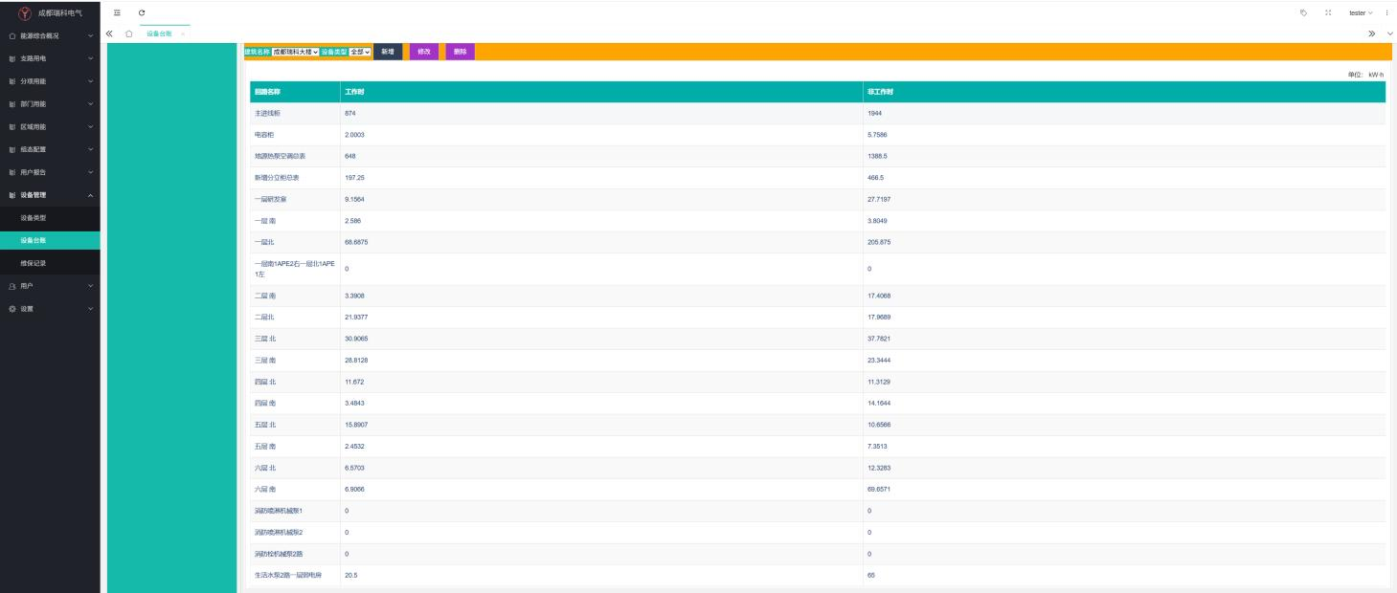Image resolution: width=1397 pixels, height=593 pixels.
Task: Open 维保记录 in the sidebar
Action: point(34,263)
